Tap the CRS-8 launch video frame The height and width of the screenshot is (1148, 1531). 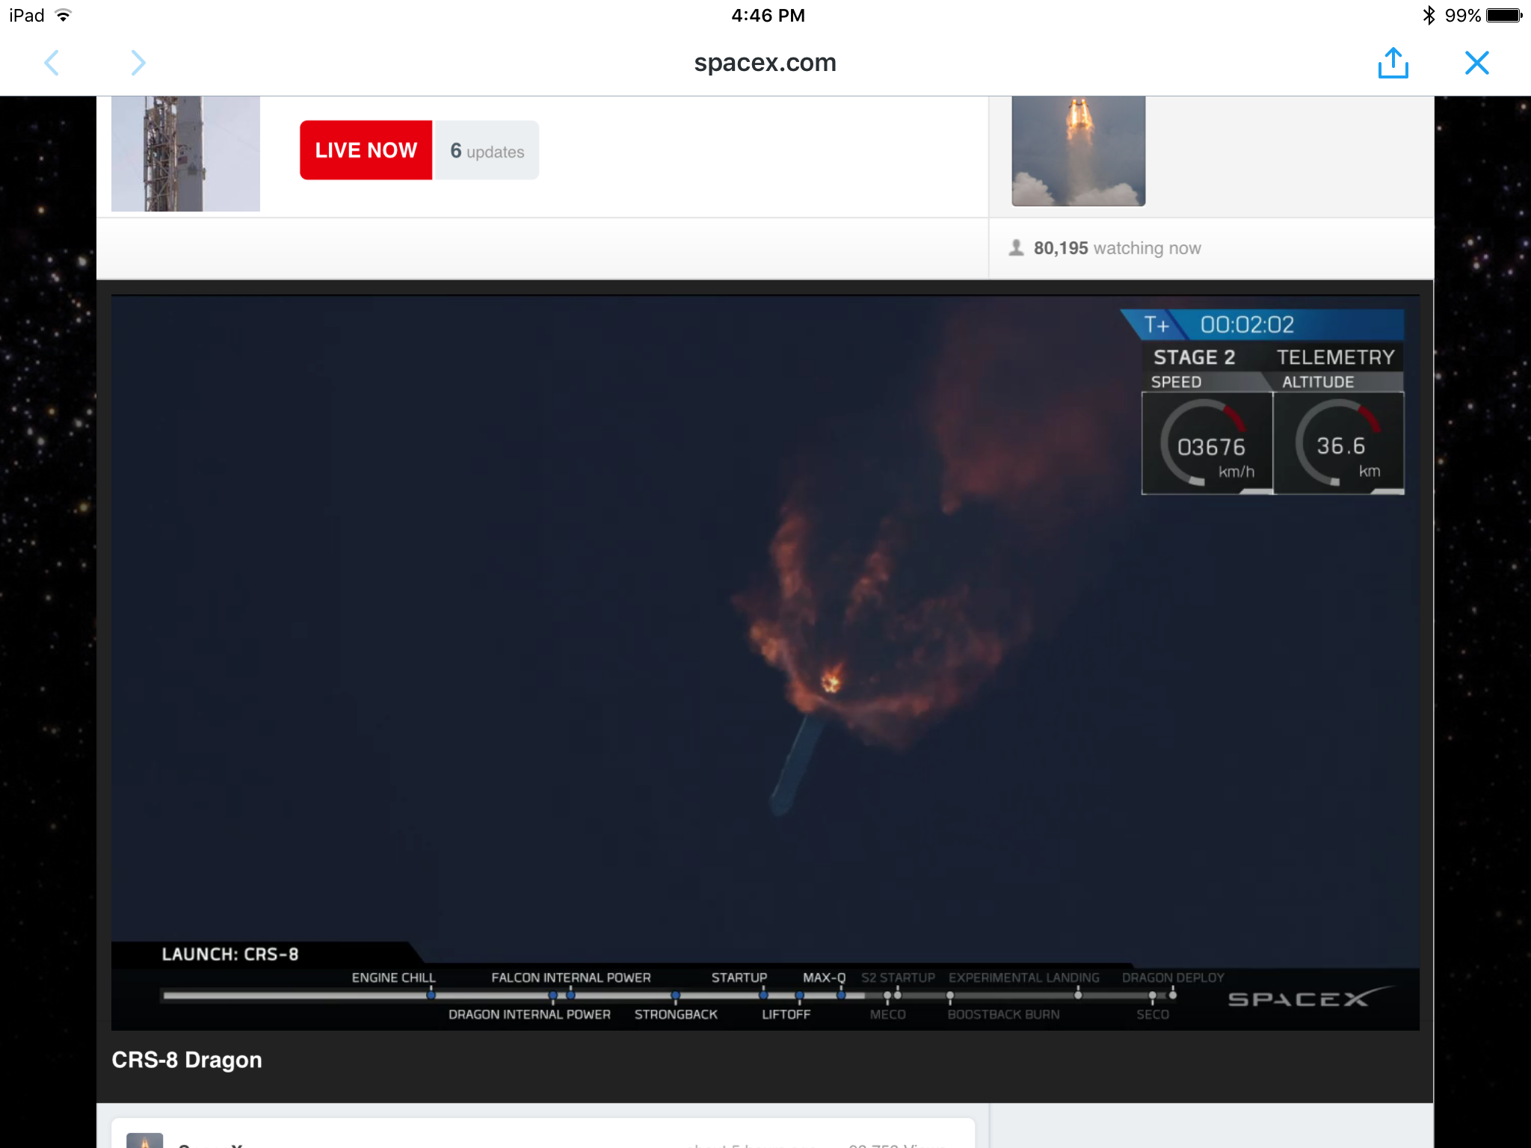point(765,662)
